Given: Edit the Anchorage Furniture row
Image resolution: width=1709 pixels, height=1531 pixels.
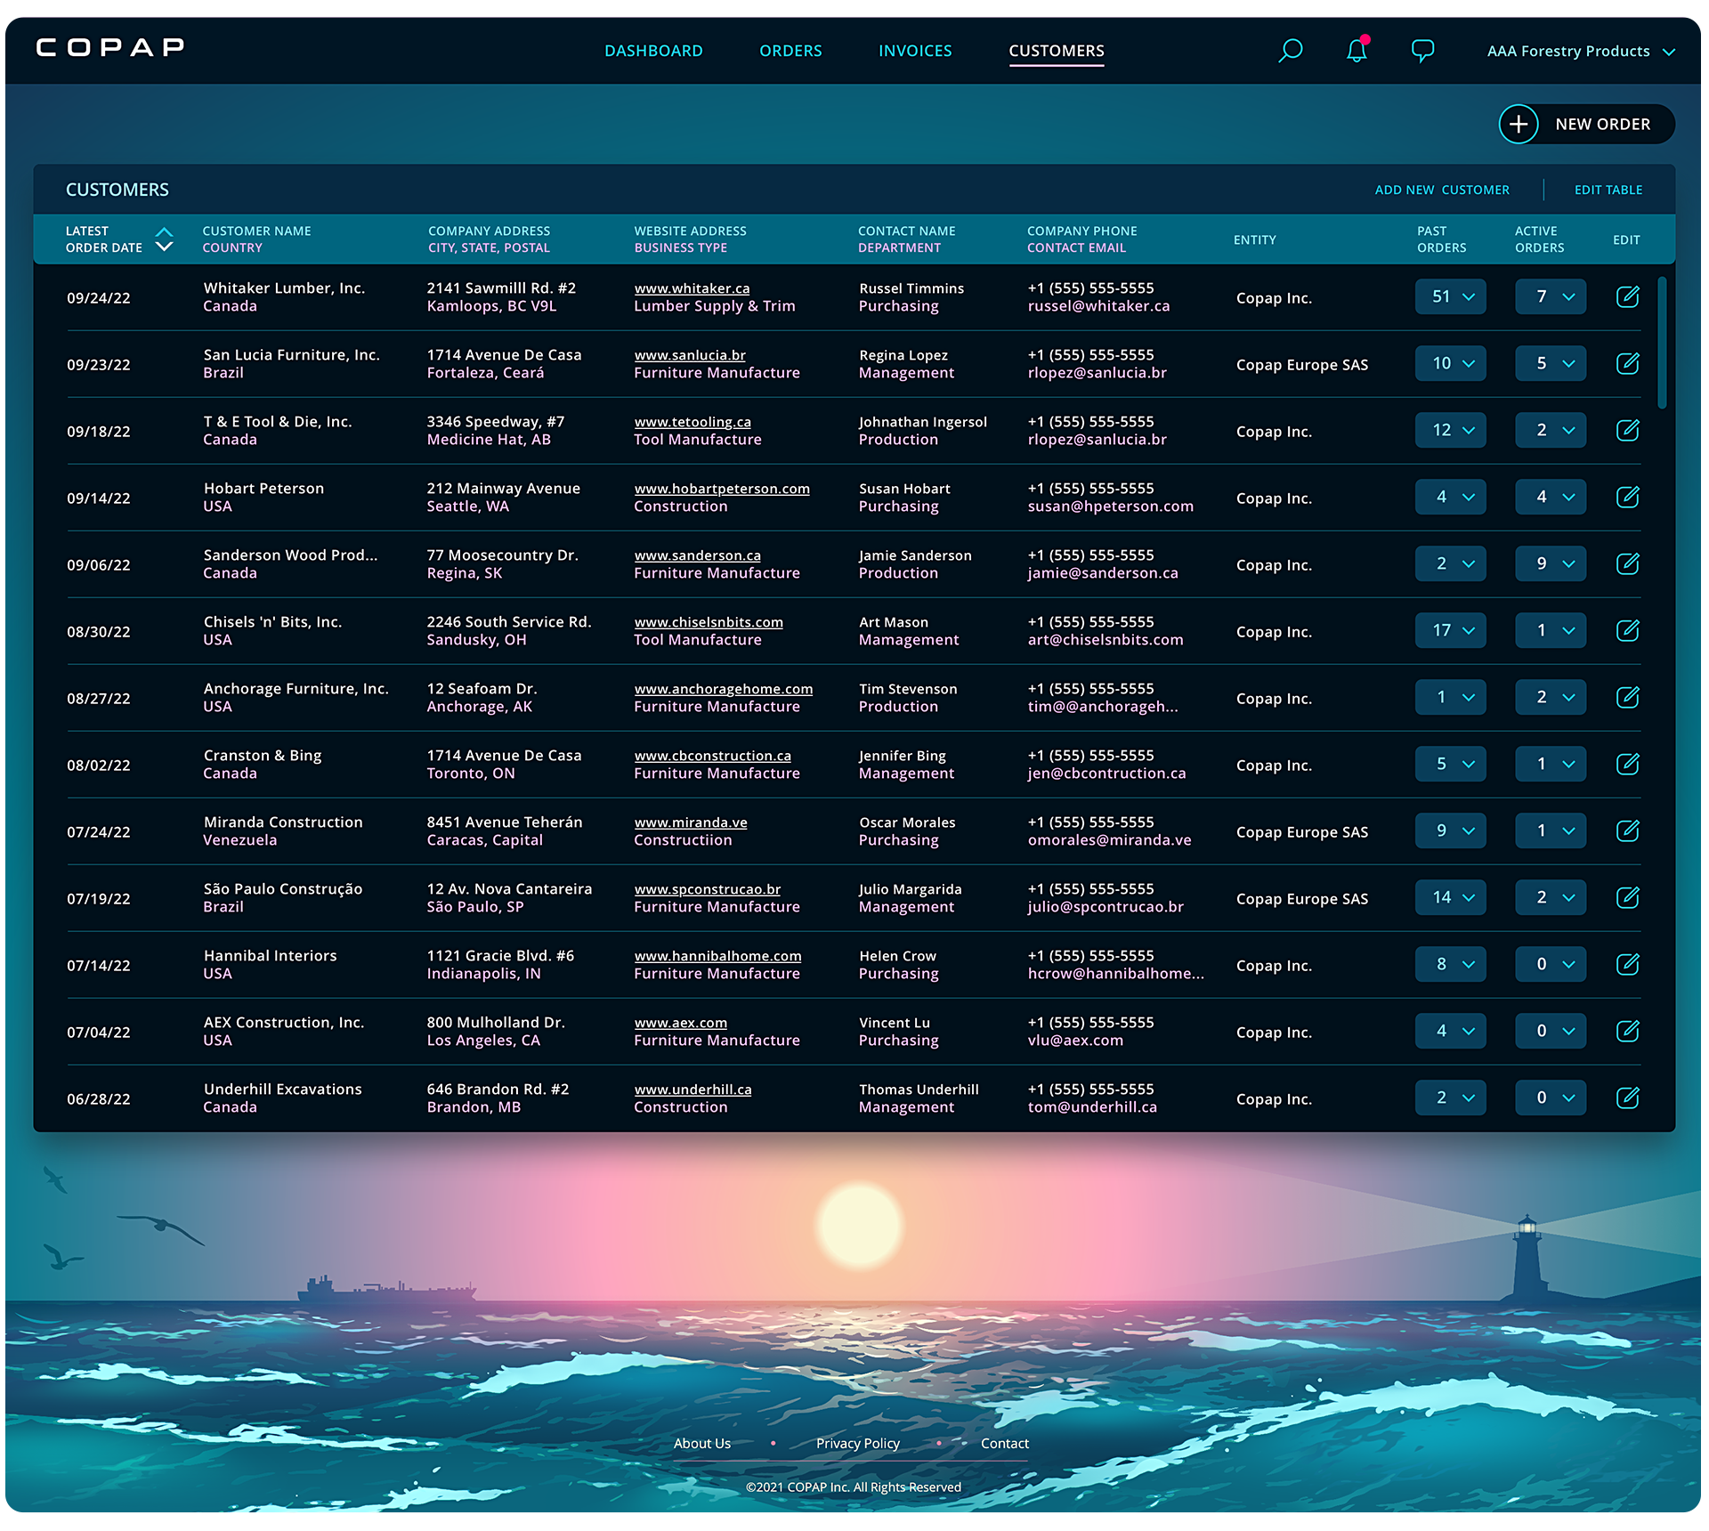Looking at the screenshot, I should coord(1627,697).
